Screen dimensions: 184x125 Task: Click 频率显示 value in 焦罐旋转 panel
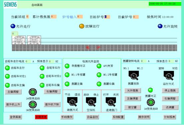click(x=171, y=61)
